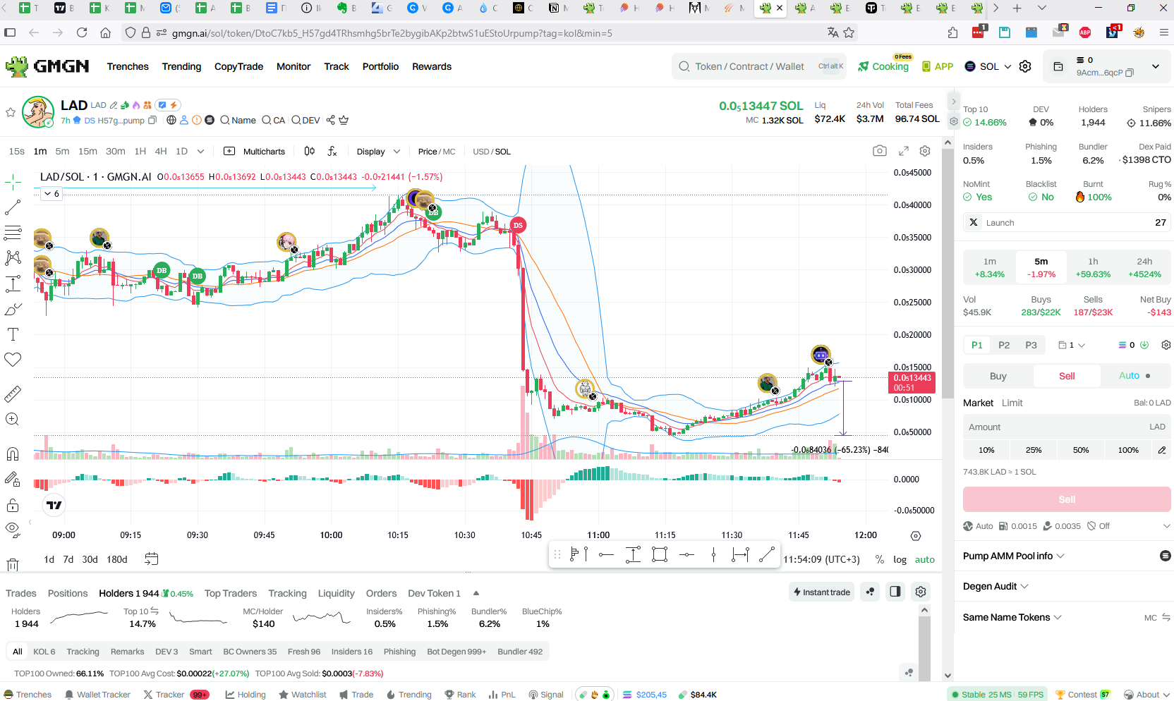Select the 5m chart interval
The image size is (1174, 701).
[62, 151]
